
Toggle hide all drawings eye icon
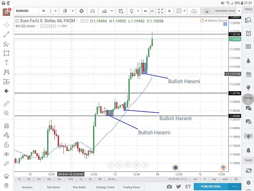click(x=7, y=154)
